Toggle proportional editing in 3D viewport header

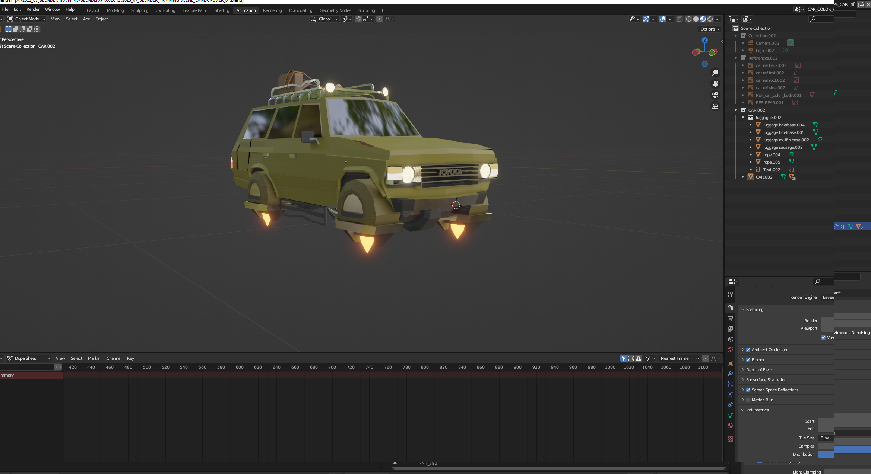pyautogui.click(x=379, y=19)
